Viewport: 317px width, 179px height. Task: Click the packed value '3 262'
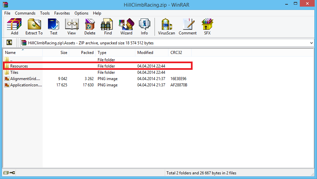tap(89, 79)
